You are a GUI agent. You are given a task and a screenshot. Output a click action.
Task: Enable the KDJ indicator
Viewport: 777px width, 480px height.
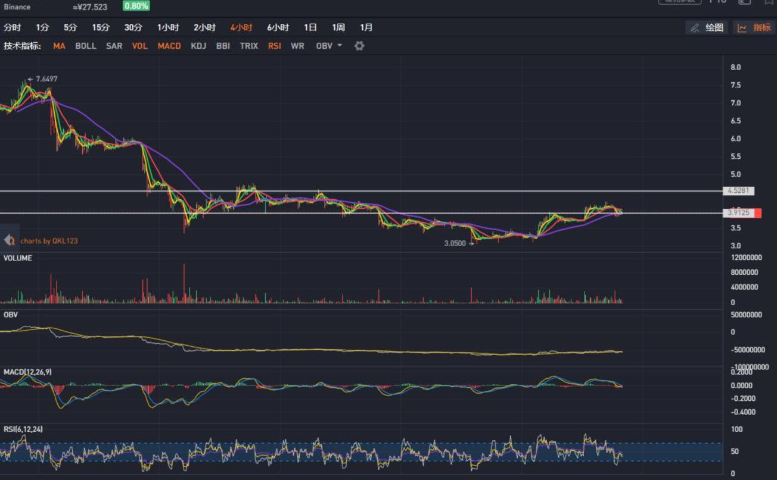point(198,46)
